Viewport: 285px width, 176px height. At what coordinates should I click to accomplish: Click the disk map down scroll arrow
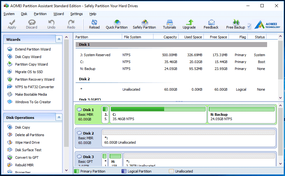[x=281, y=164]
